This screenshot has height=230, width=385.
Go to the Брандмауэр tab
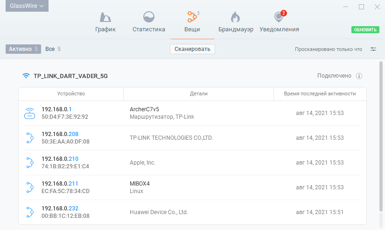(236, 22)
